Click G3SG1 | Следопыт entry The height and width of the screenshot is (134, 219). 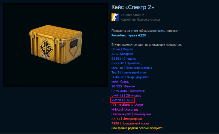124,59
